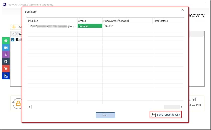The image size is (211, 130).
Task: Click the Kernel app logo icon
Action: coord(4,5)
